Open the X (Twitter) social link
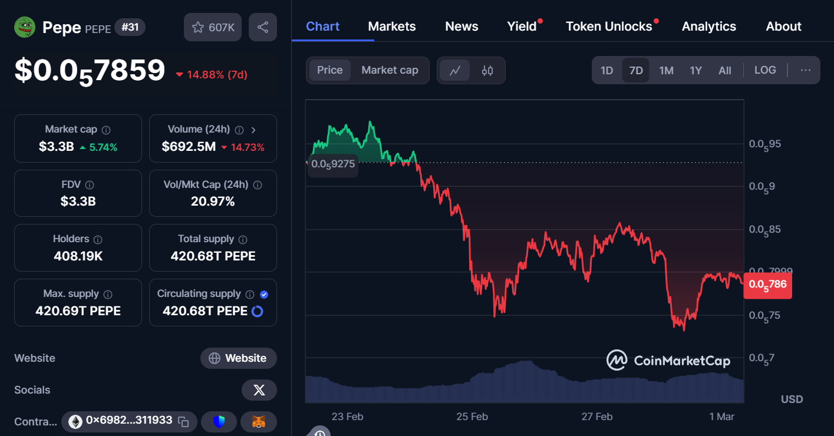The width and height of the screenshot is (834, 436). point(259,390)
